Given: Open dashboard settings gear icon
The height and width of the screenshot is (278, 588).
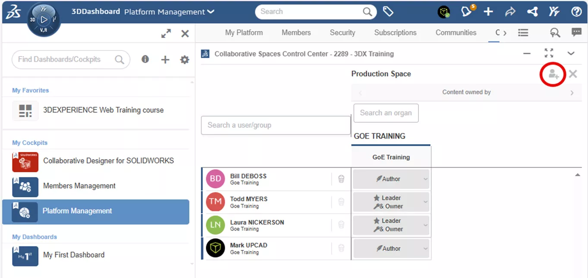Looking at the screenshot, I should [x=185, y=60].
